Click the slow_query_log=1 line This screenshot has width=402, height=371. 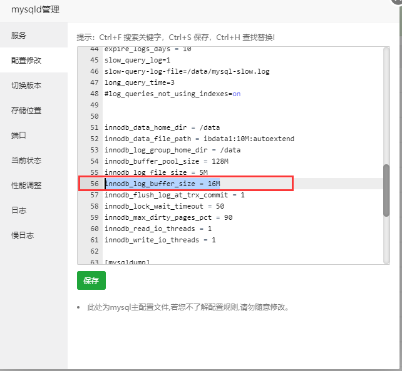[x=137, y=60]
